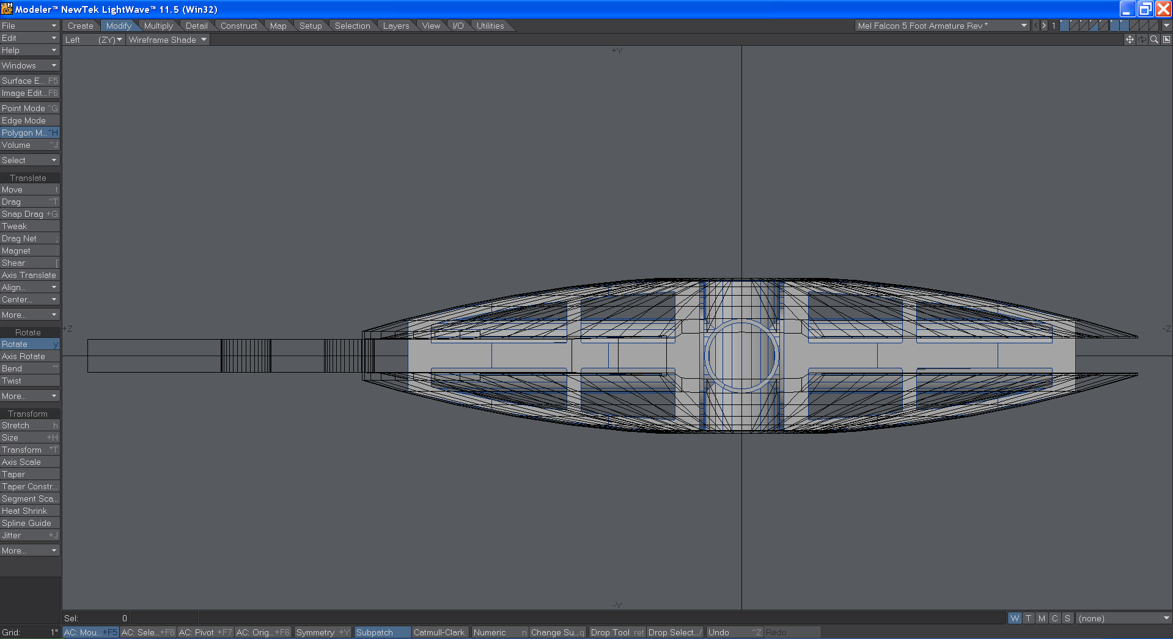Click the viewport Move (pan) icon
The height and width of the screenshot is (639, 1173).
(x=1130, y=39)
